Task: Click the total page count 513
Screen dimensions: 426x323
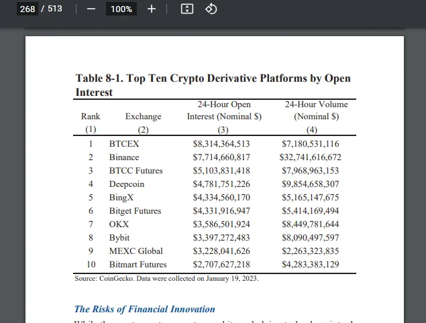Action: pyautogui.click(x=55, y=9)
